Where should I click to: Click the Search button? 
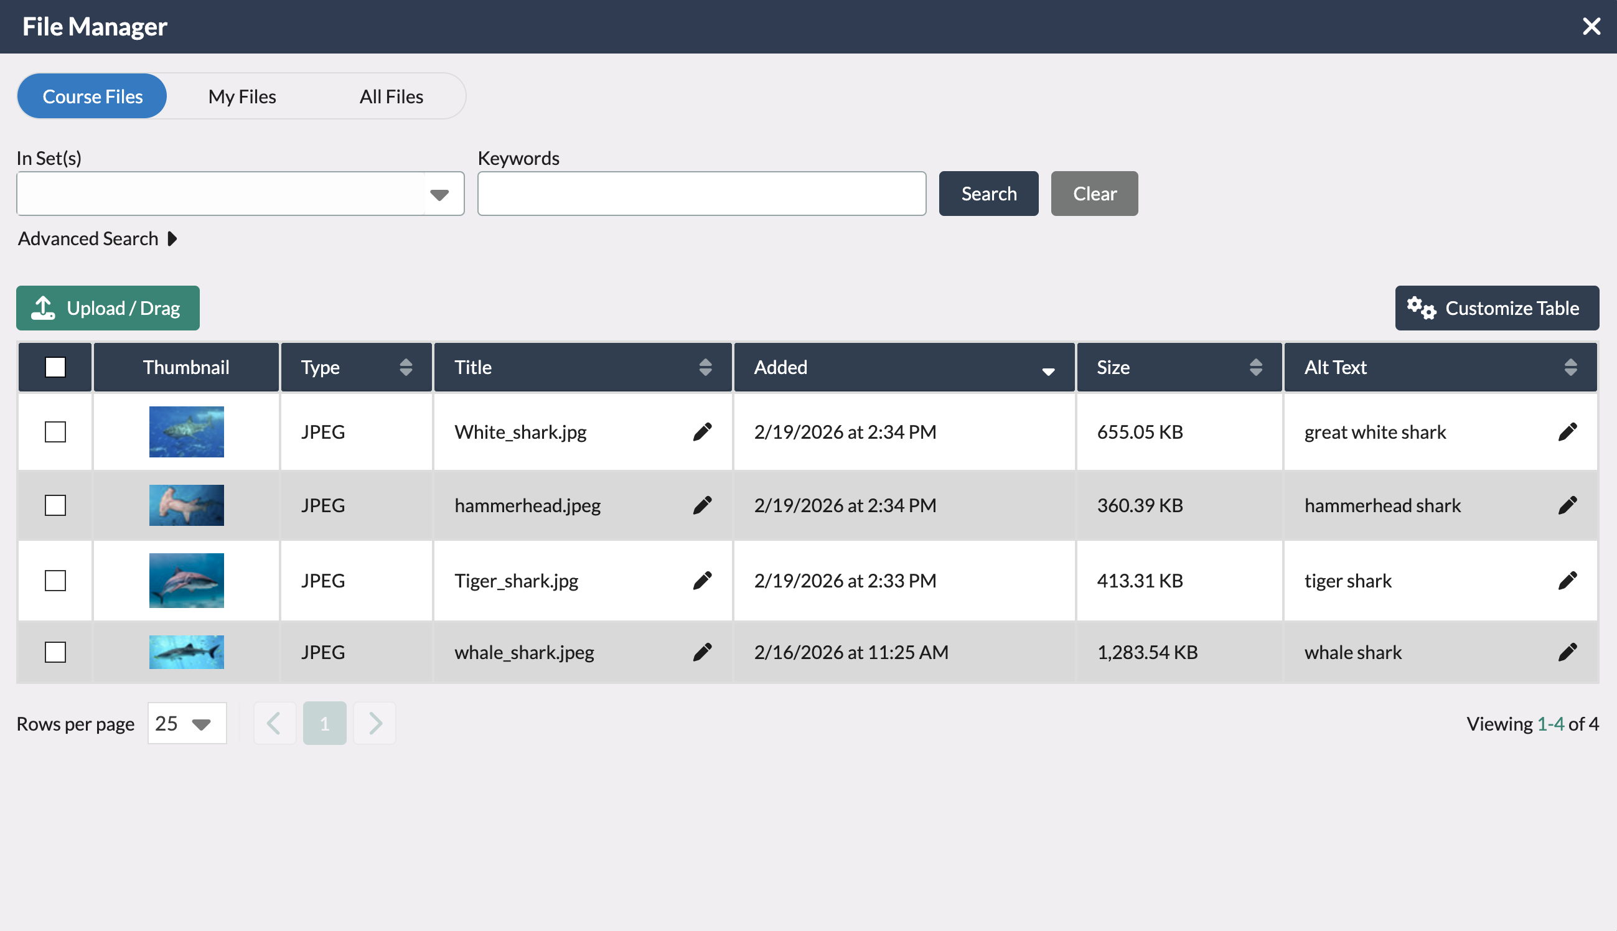[988, 193]
